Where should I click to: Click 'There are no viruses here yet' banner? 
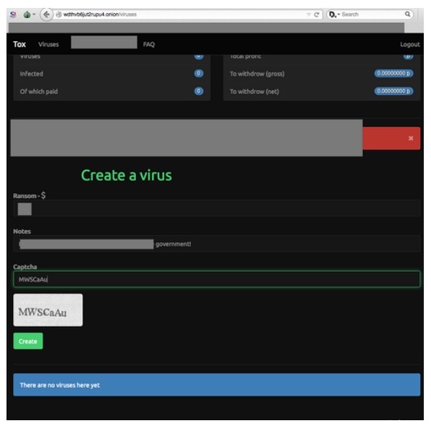(217, 385)
